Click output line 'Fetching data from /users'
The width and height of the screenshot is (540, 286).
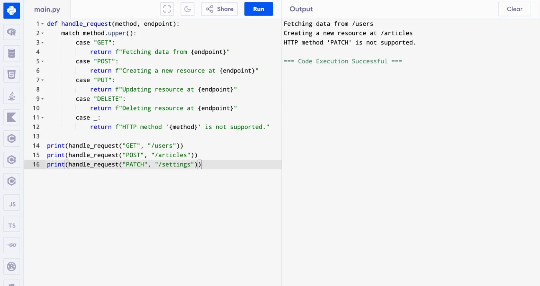point(328,24)
